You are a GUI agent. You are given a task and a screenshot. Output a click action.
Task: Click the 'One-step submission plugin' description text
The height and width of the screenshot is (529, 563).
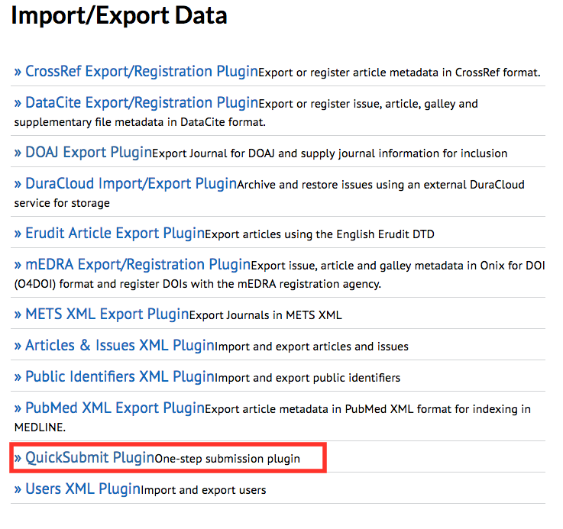[x=228, y=460]
